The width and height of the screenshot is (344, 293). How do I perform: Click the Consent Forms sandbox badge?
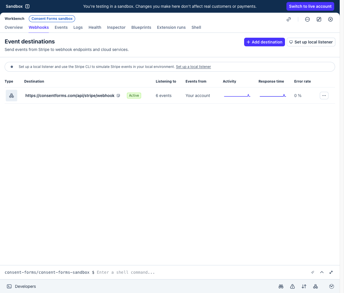click(x=52, y=19)
